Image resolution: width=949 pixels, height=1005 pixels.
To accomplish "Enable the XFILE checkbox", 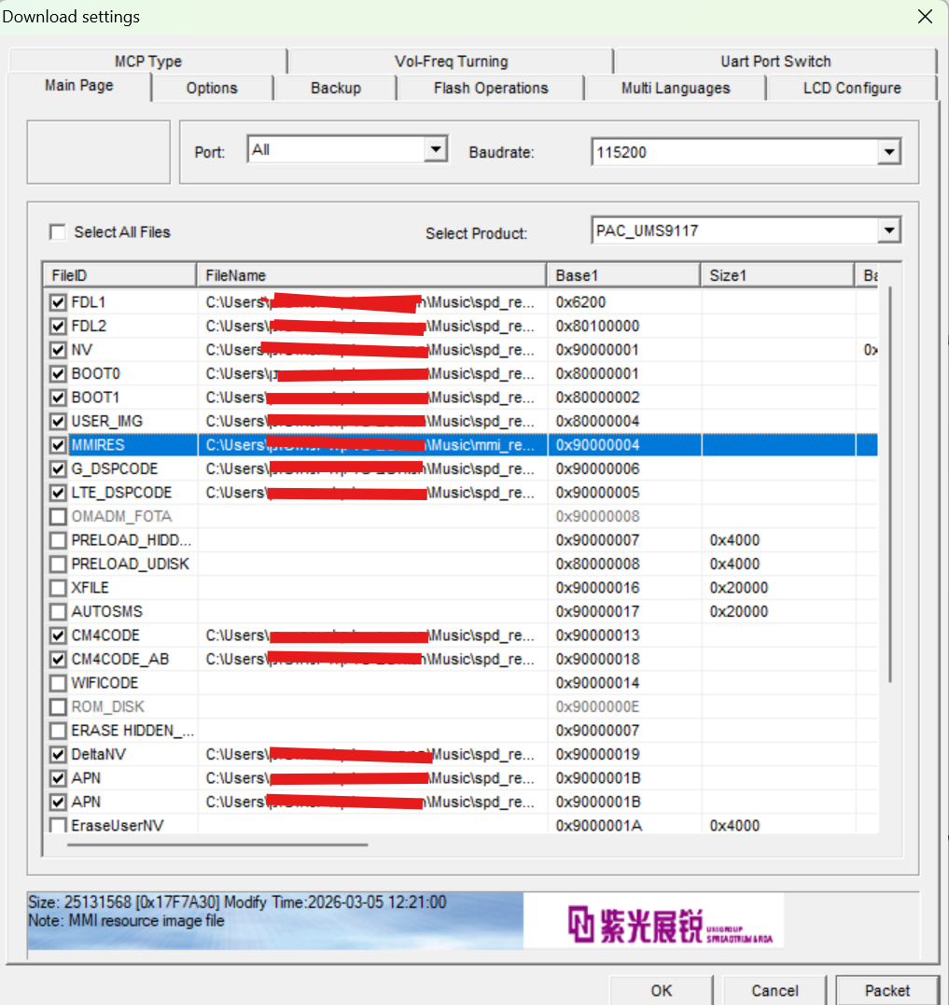I will tap(58, 587).
